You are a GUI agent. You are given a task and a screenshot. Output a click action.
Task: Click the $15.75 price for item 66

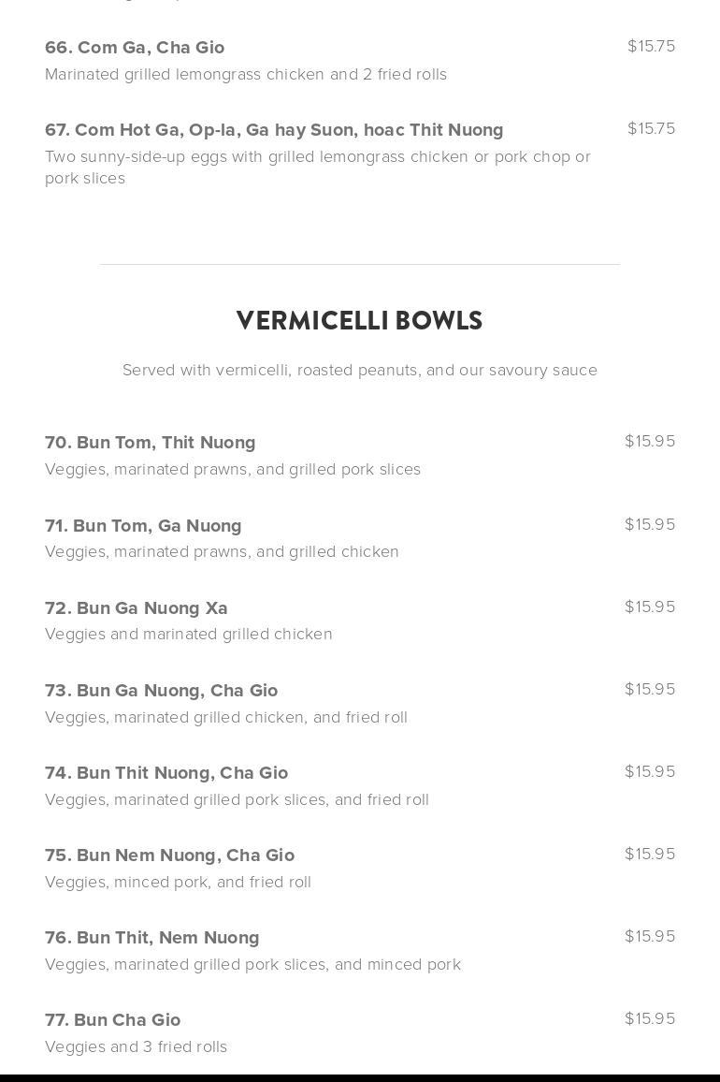(651, 46)
